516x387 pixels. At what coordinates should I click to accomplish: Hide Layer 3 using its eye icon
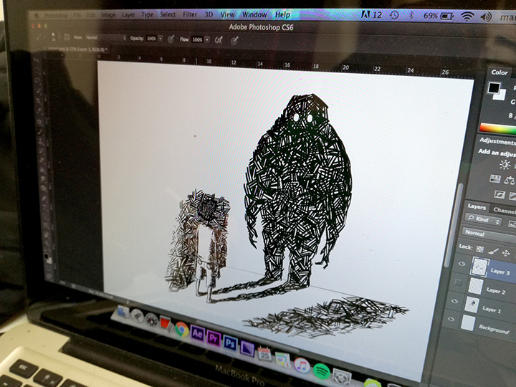(462, 263)
